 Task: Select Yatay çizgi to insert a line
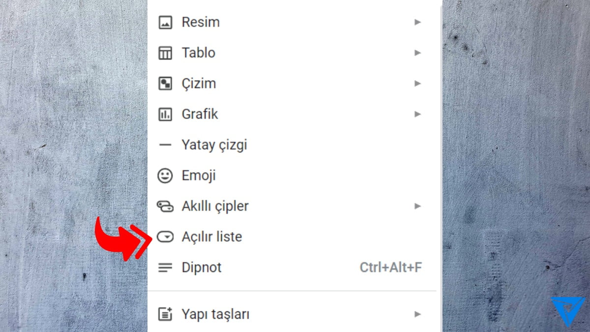tap(214, 144)
